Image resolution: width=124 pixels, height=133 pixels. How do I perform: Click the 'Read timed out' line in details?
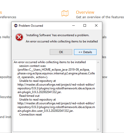[29, 96]
